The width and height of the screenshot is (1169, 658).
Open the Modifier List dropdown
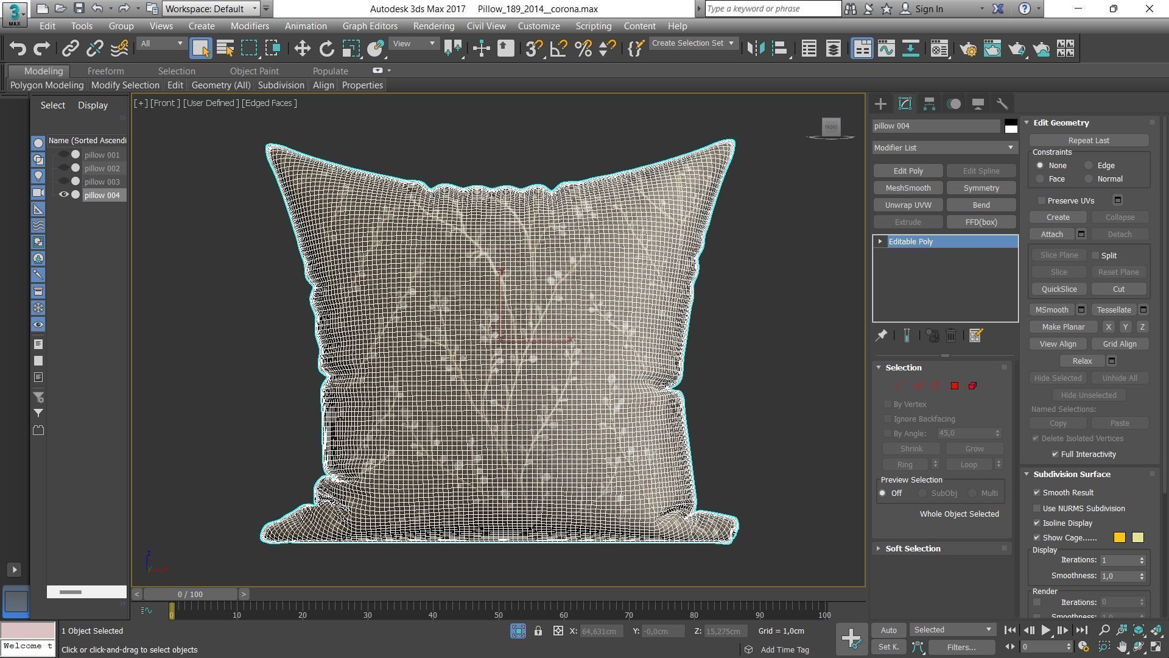click(945, 148)
